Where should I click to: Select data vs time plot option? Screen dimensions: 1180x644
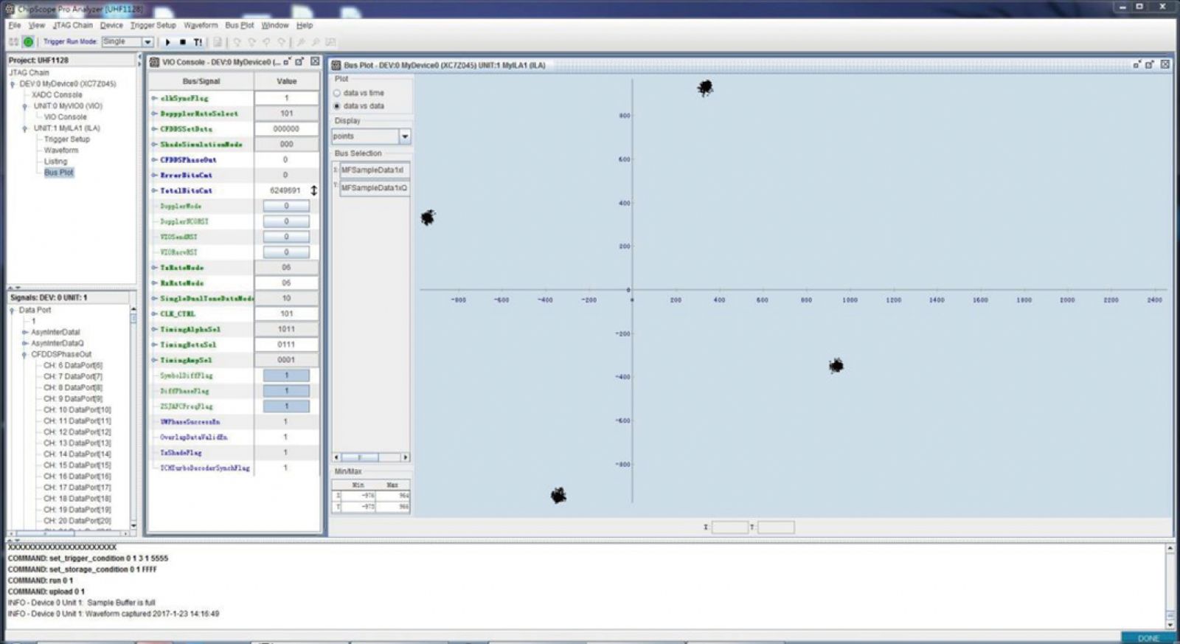337,93
